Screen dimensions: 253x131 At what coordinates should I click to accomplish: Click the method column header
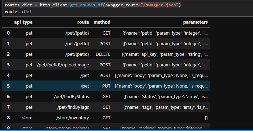click(102, 22)
